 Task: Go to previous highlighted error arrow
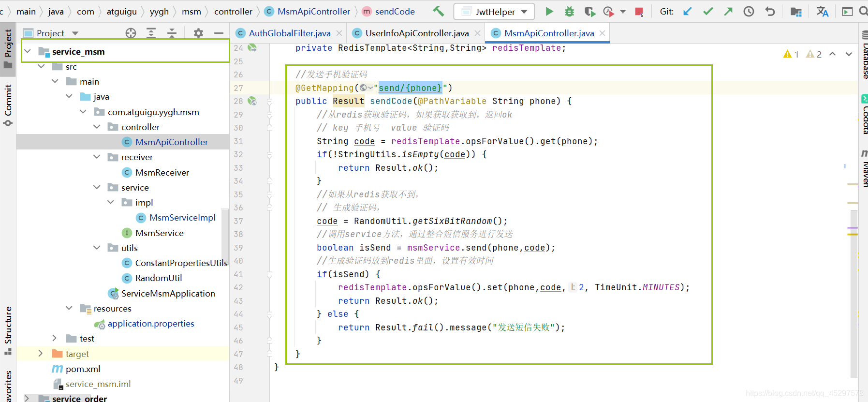click(832, 54)
